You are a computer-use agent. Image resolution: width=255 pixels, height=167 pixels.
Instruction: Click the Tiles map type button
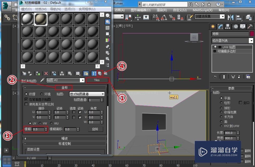(x=97, y=80)
